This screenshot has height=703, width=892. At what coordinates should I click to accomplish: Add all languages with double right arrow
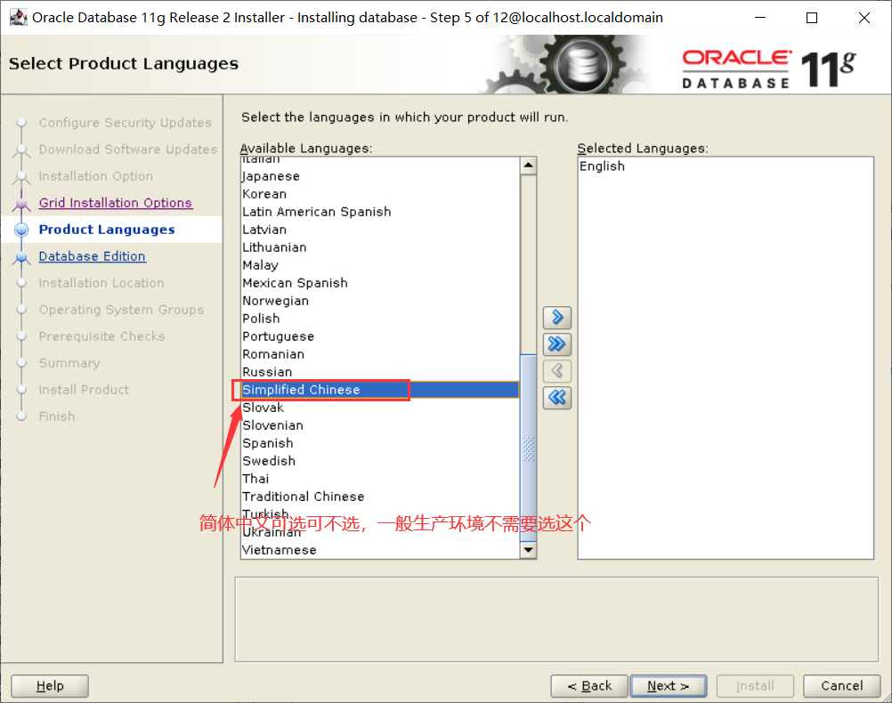[x=557, y=344]
